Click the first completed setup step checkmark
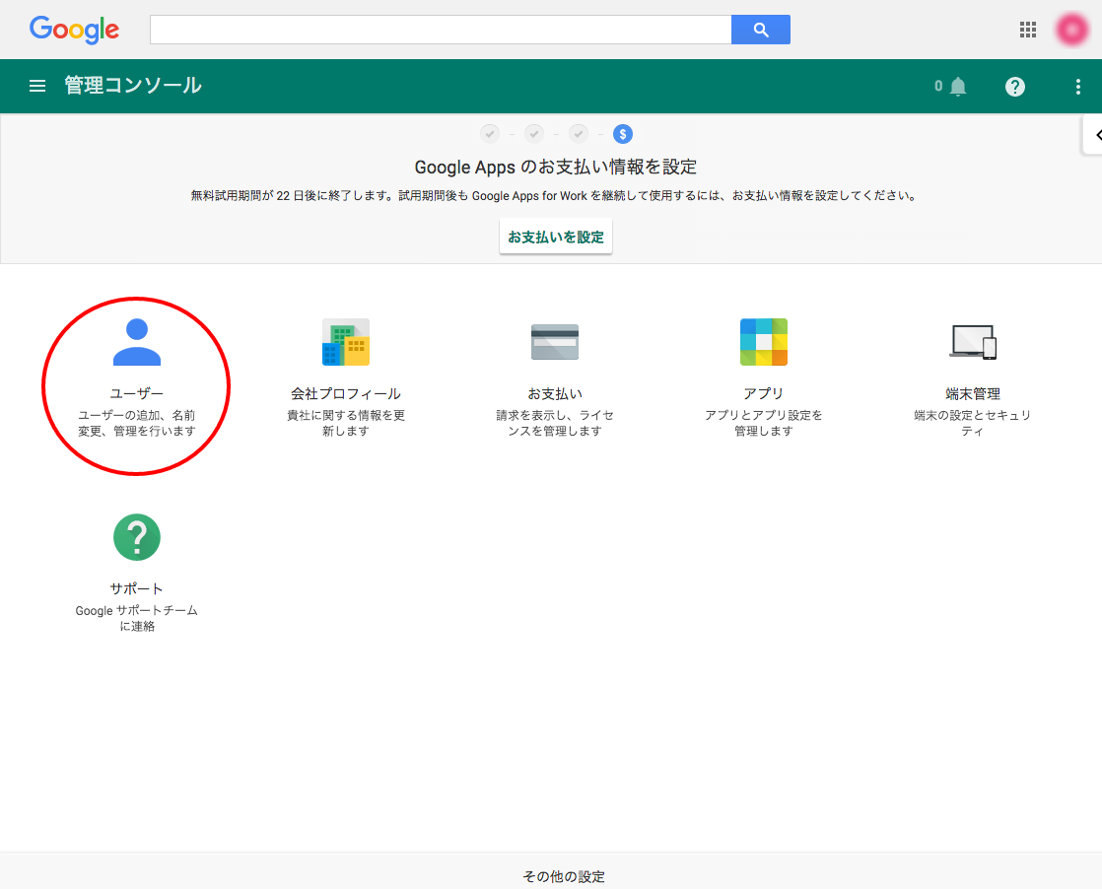This screenshot has width=1102, height=889. click(x=490, y=133)
